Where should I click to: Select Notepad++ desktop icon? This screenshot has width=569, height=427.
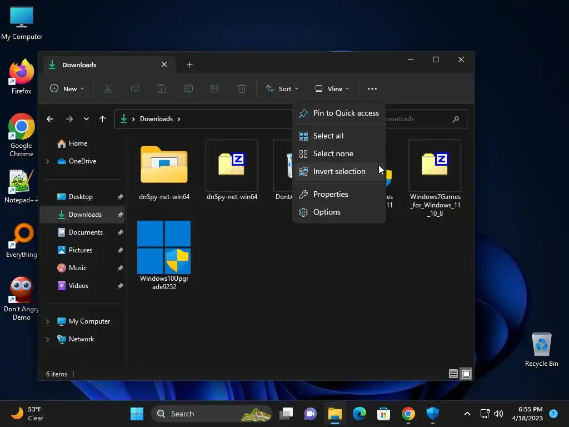pyautogui.click(x=21, y=186)
